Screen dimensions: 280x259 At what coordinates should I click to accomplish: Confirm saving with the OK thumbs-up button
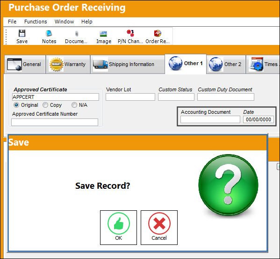(118, 228)
